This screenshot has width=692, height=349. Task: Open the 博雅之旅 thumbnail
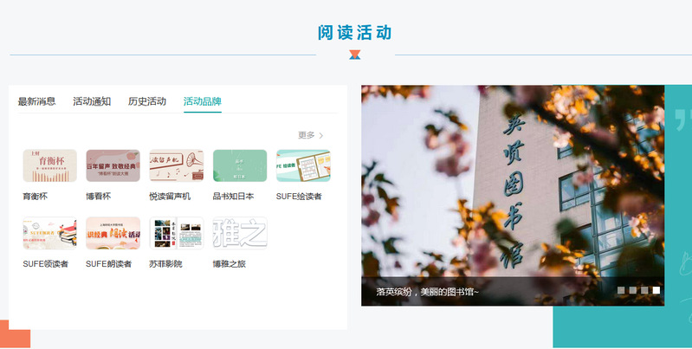(240, 233)
